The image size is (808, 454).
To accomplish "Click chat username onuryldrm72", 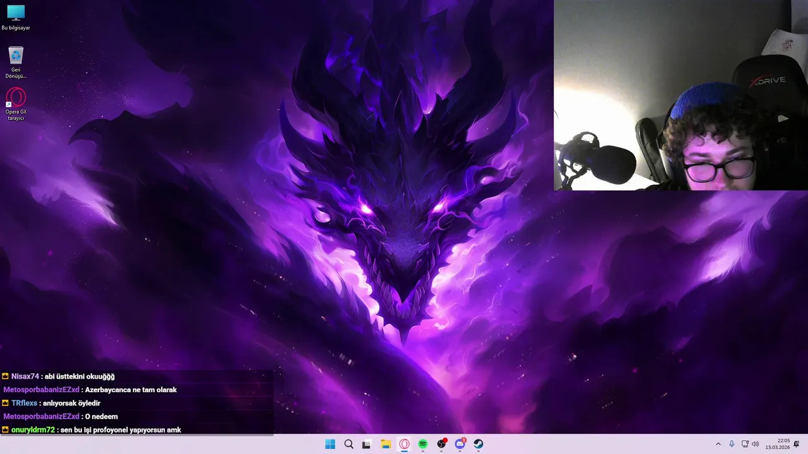I will point(33,429).
